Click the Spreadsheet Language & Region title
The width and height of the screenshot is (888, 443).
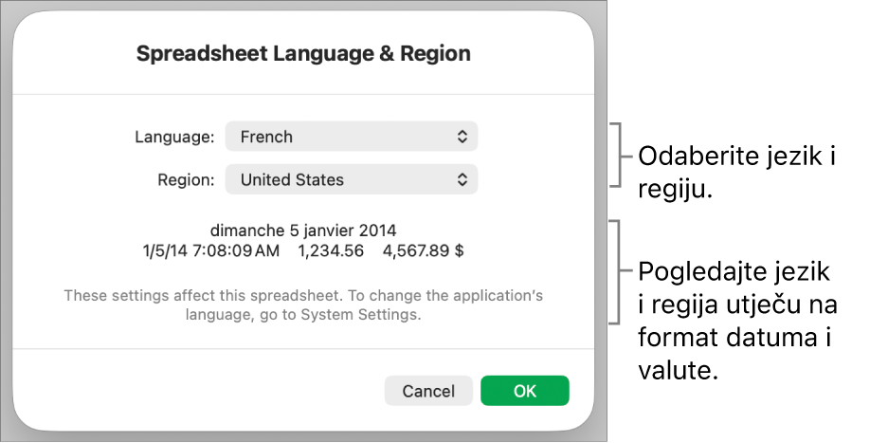[303, 54]
